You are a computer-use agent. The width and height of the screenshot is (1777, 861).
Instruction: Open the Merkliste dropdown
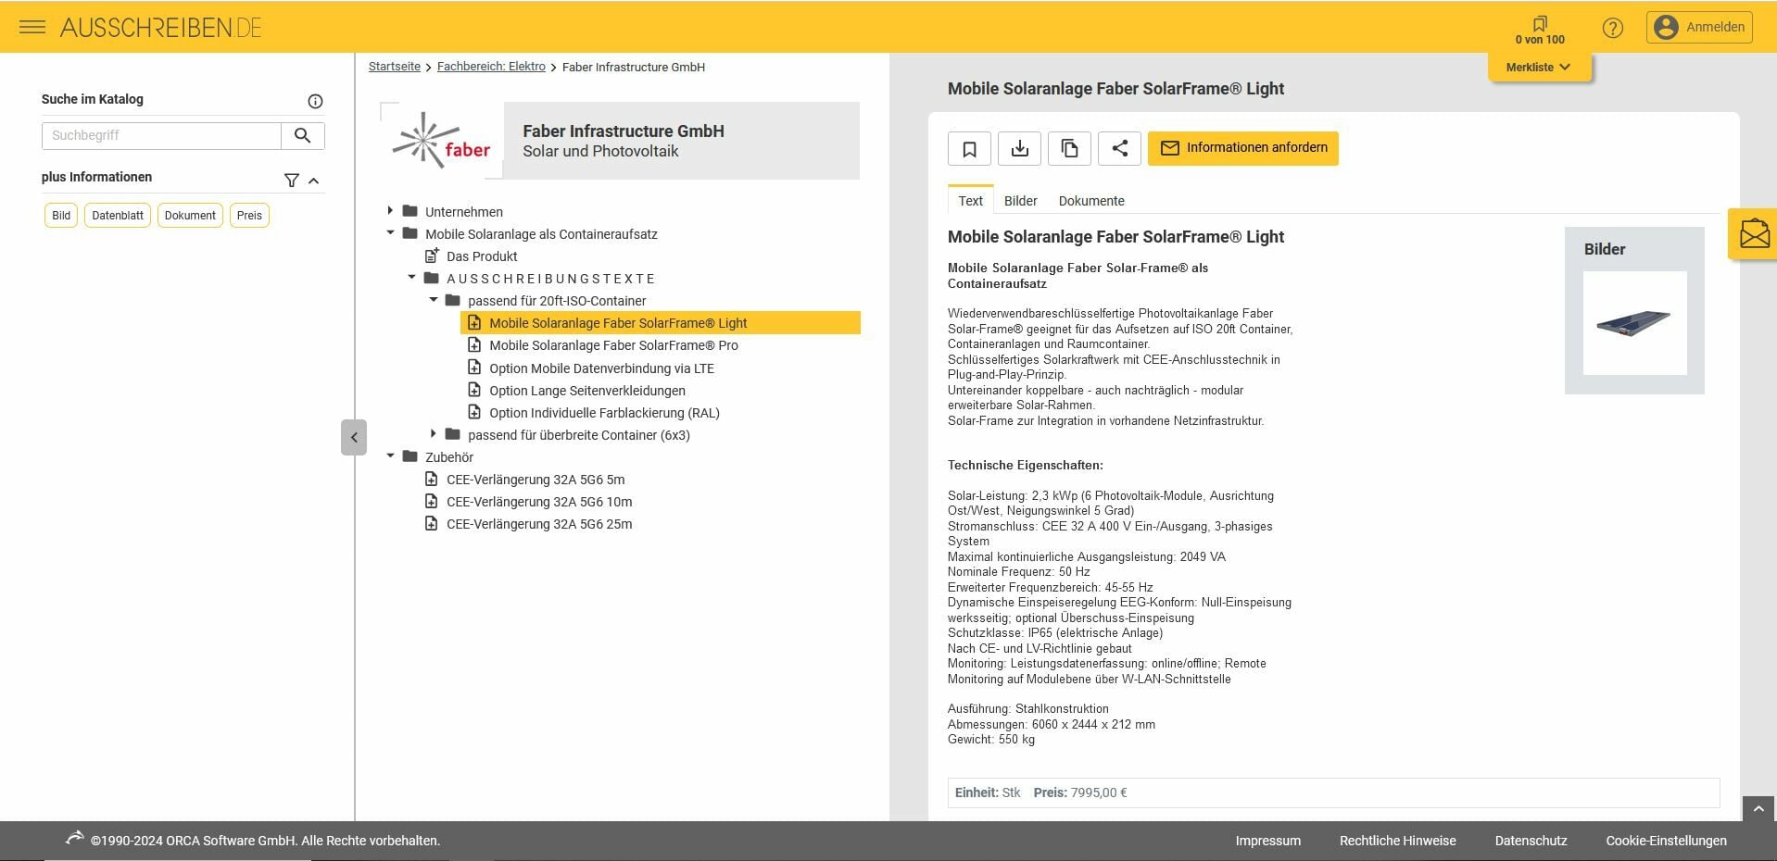tap(1538, 67)
